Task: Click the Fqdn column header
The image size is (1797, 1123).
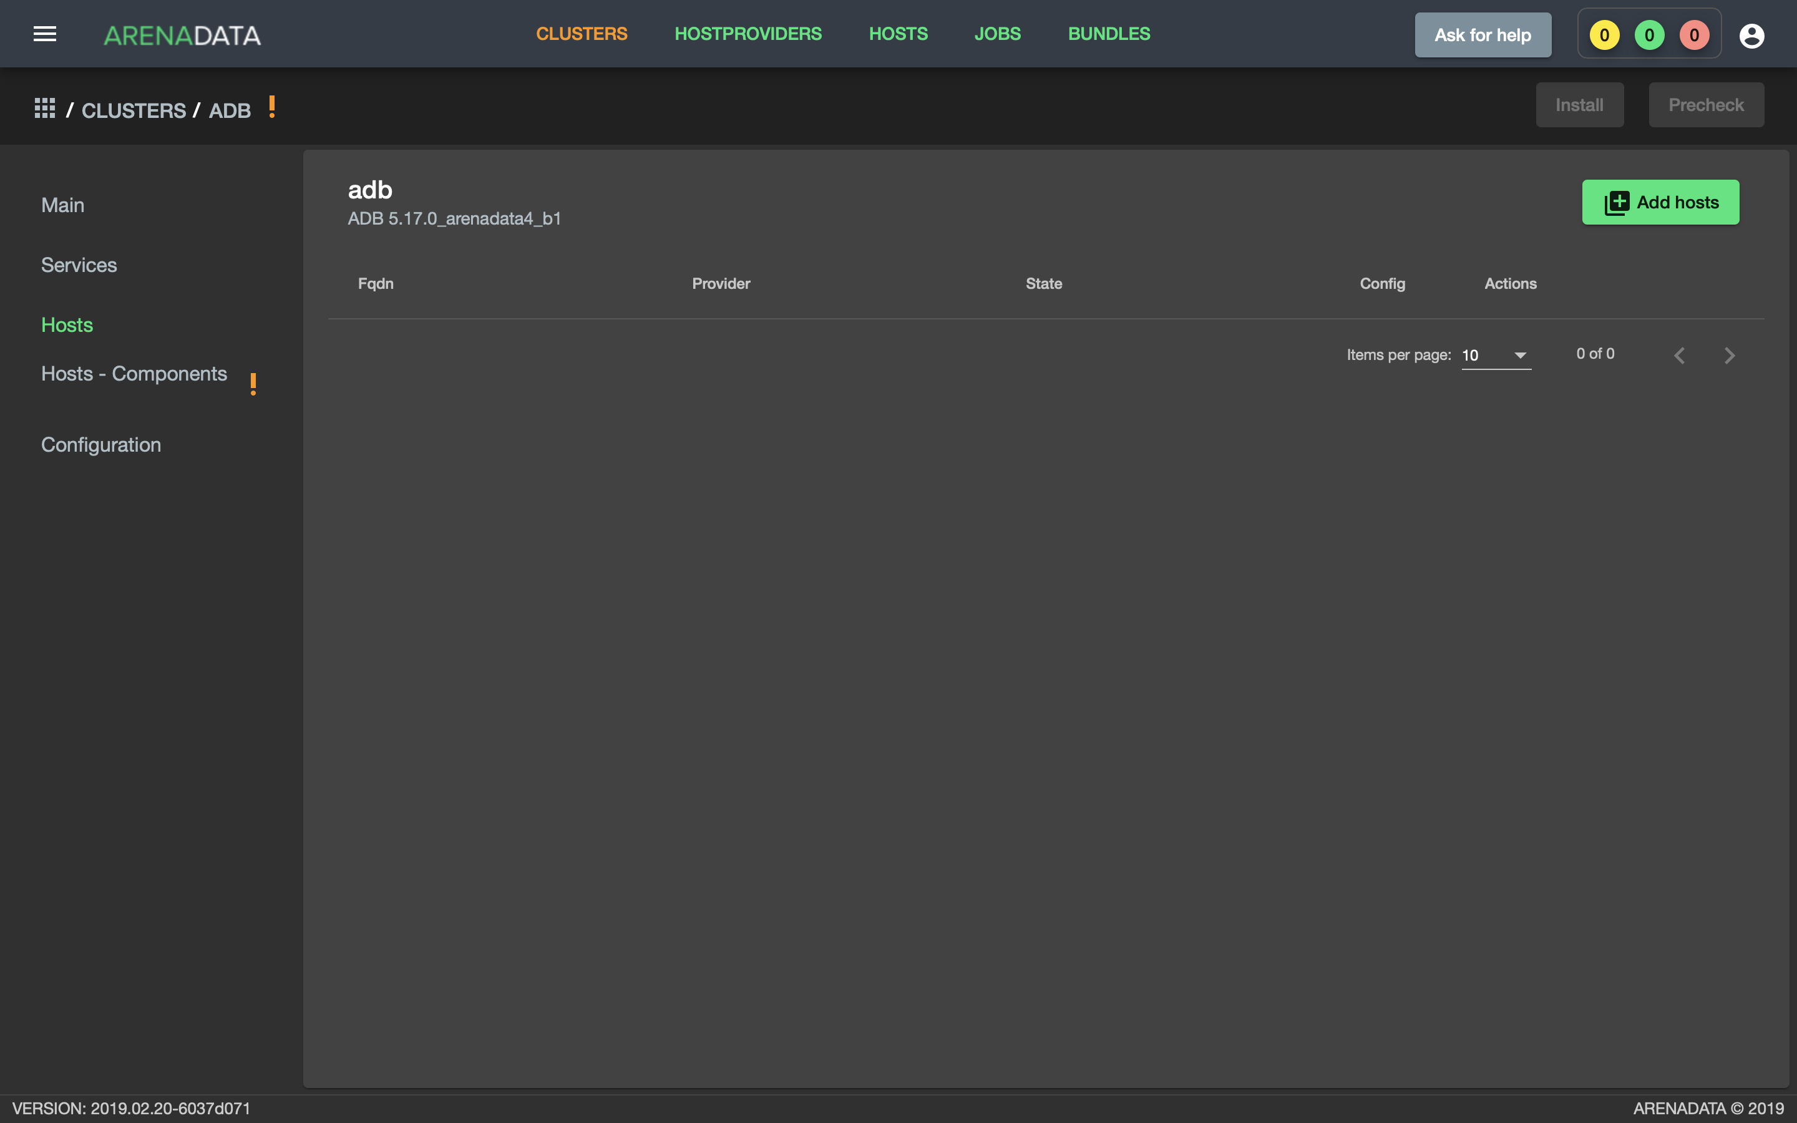Action: pyautogui.click(x=376, y=284)
